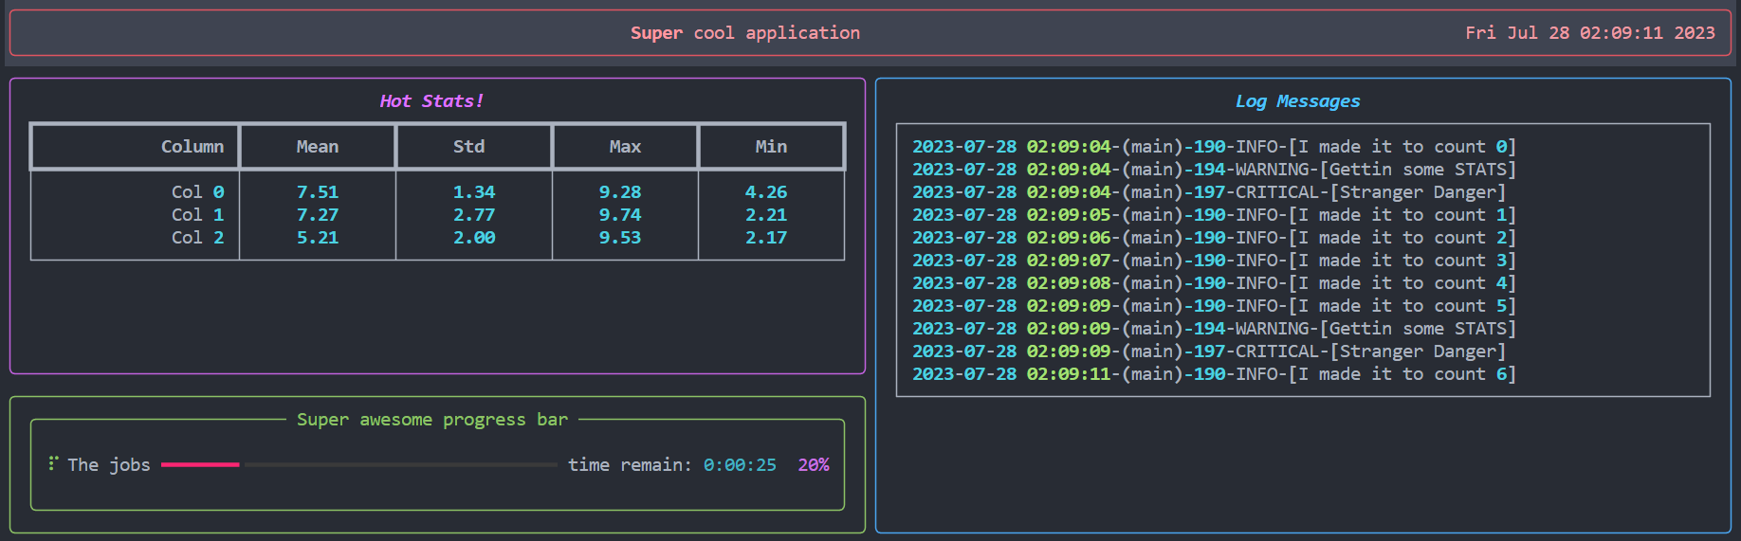
Task: Click min value 4.26
Action: coord(766,192)
